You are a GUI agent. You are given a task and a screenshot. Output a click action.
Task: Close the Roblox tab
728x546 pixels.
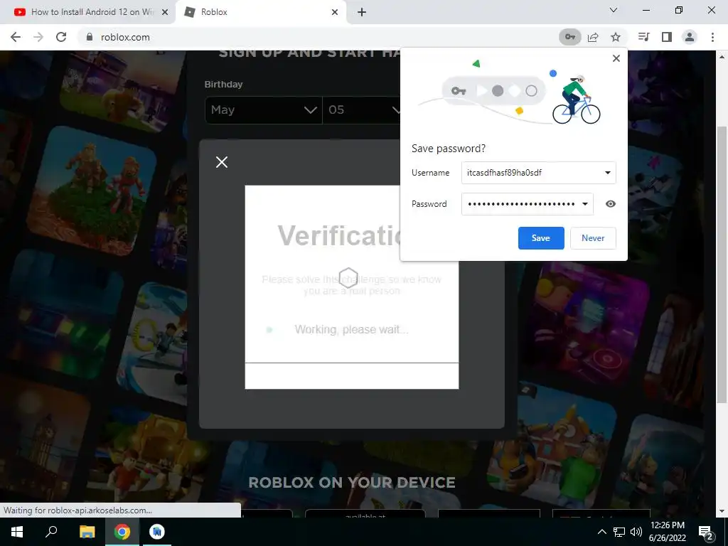click(x=335, y=12)
